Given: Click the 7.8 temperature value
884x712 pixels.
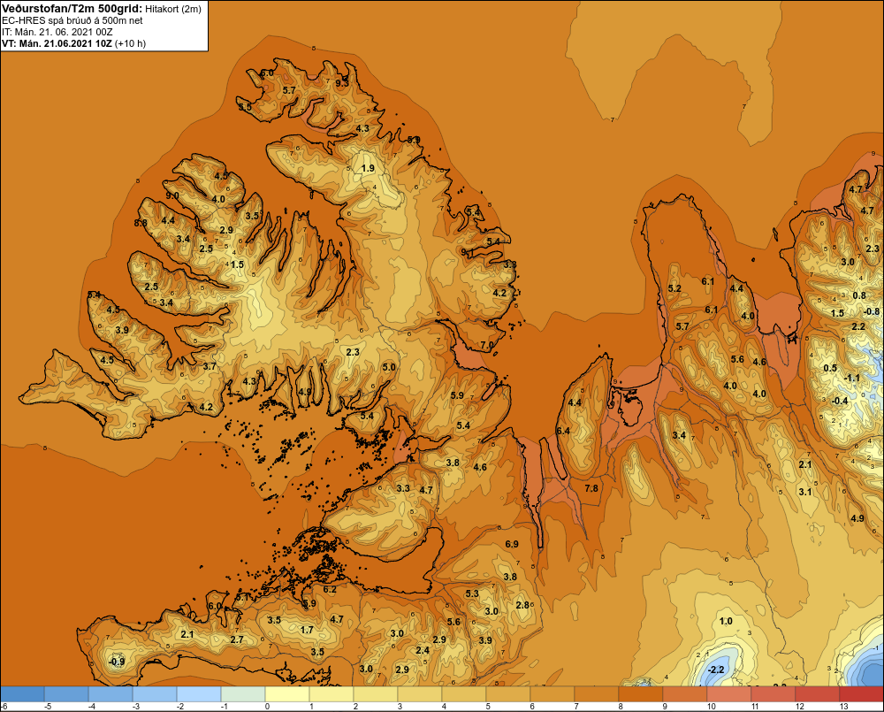Looking at the screenshot, I should tap(591, 488).
